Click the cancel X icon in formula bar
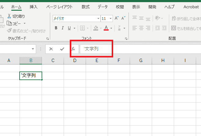 click(x=51, y=49)
